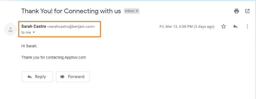Click the "Hi Sarah," greeting line
The height and width of the screenshot is (99, 256).
click(29, 46)
